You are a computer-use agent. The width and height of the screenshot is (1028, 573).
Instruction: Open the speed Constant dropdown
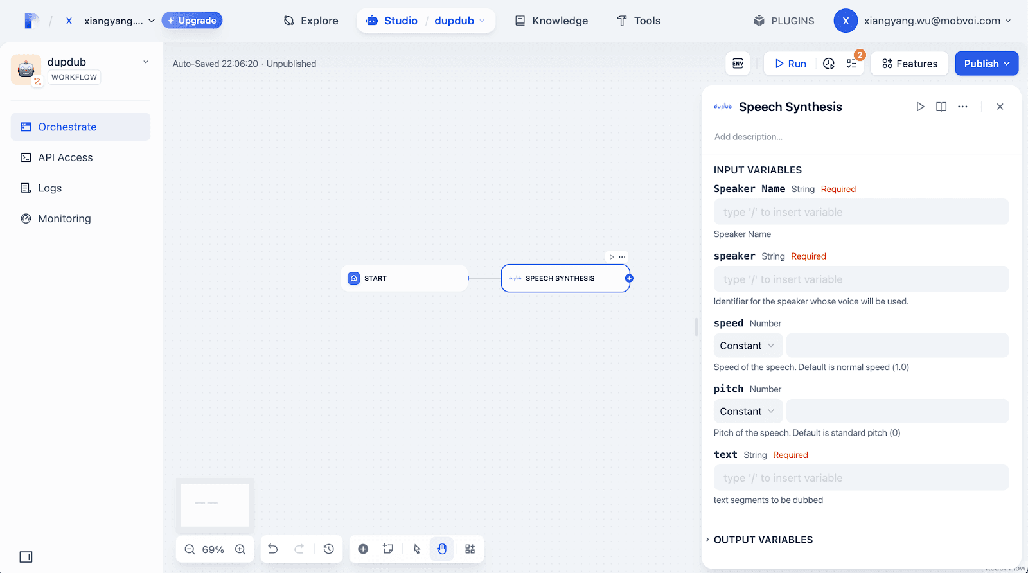click(x=748, y=346)
